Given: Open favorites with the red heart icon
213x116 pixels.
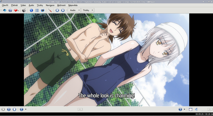Looking at the screenshot, I should tap(16, 10).
